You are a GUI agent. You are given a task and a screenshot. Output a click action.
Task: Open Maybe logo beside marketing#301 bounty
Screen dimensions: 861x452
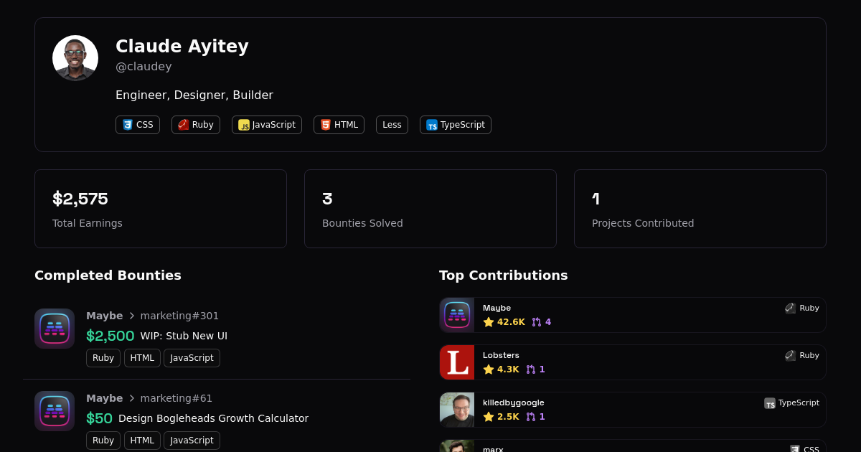[55, 329]
